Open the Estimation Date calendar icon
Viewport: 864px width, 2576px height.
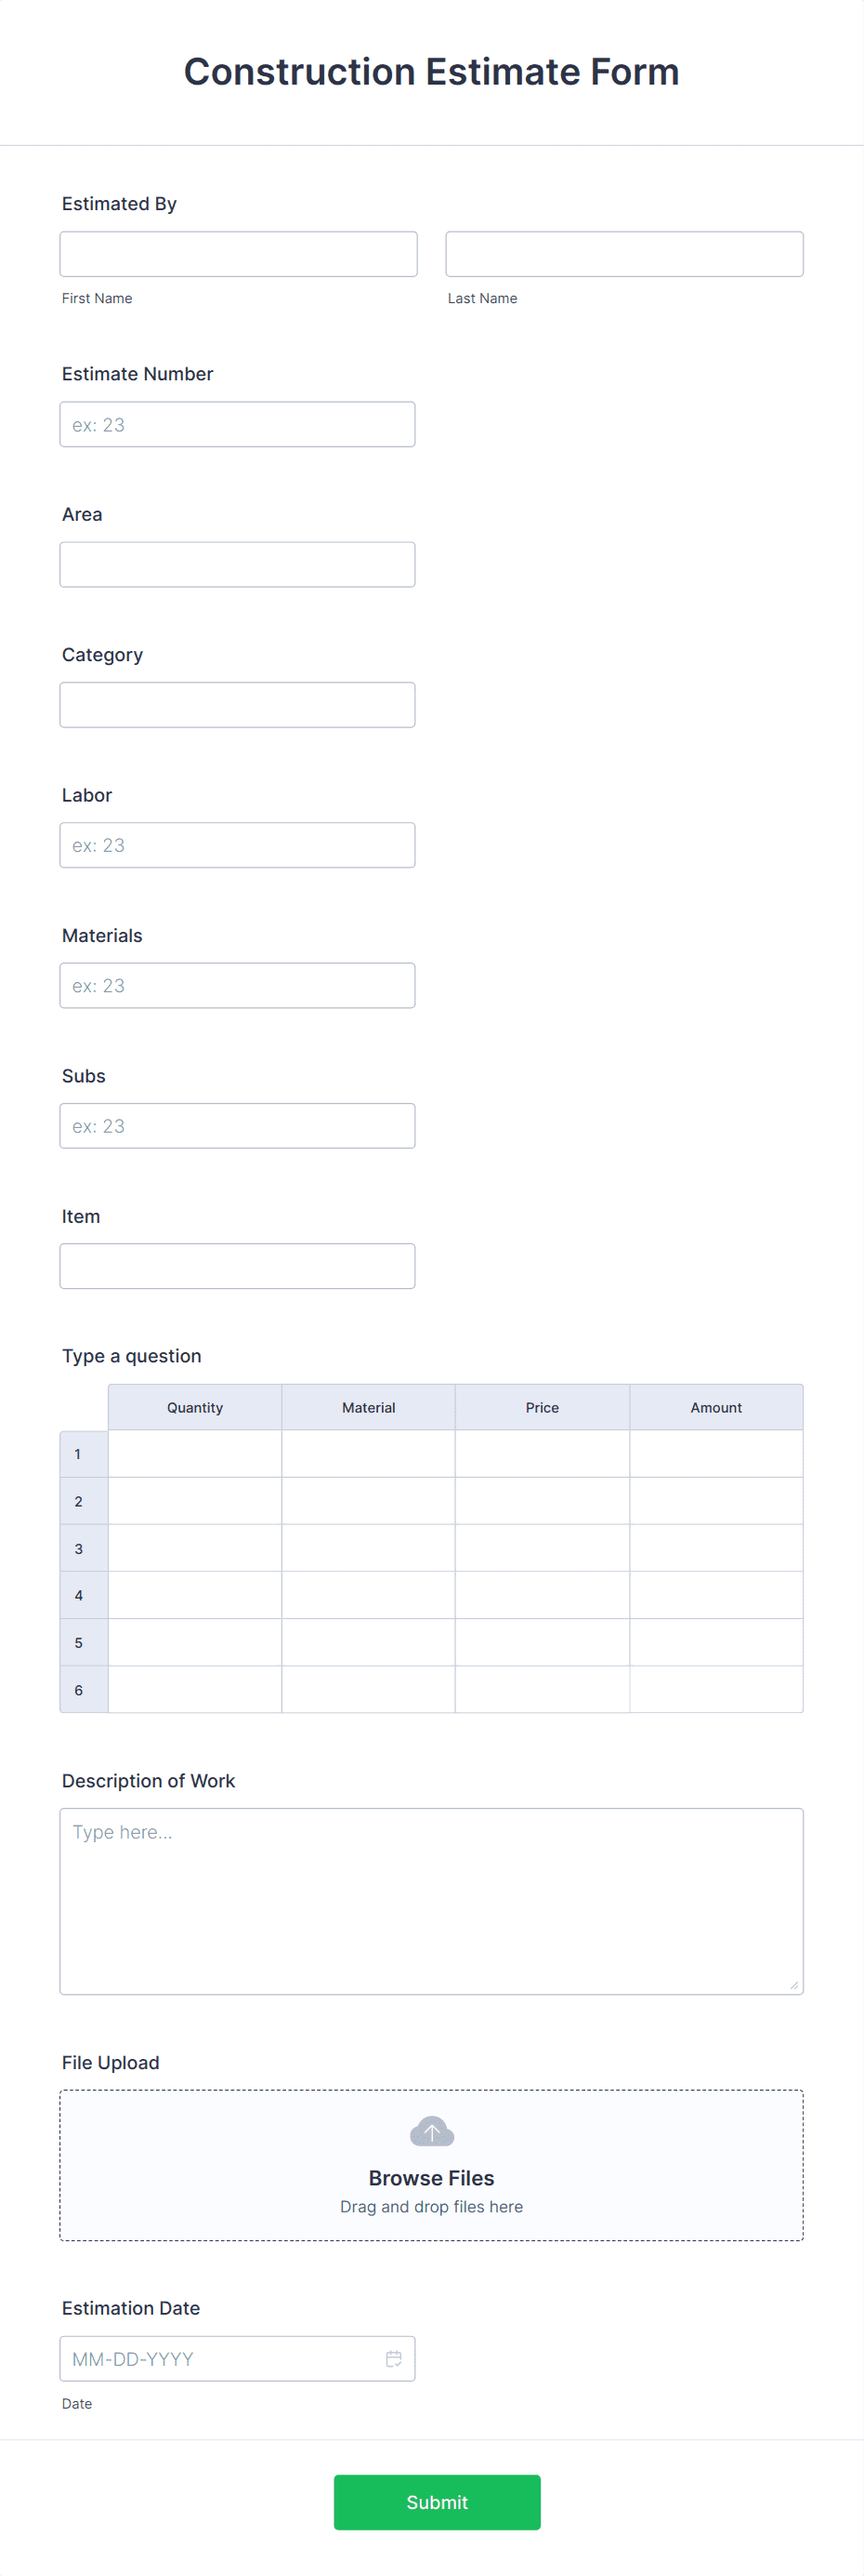394,2358
